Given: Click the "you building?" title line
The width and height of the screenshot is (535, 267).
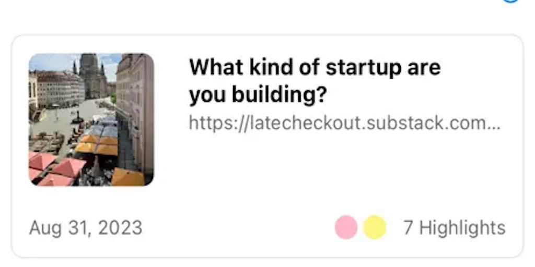Looking at the screenshot, I should coord(258,95).
